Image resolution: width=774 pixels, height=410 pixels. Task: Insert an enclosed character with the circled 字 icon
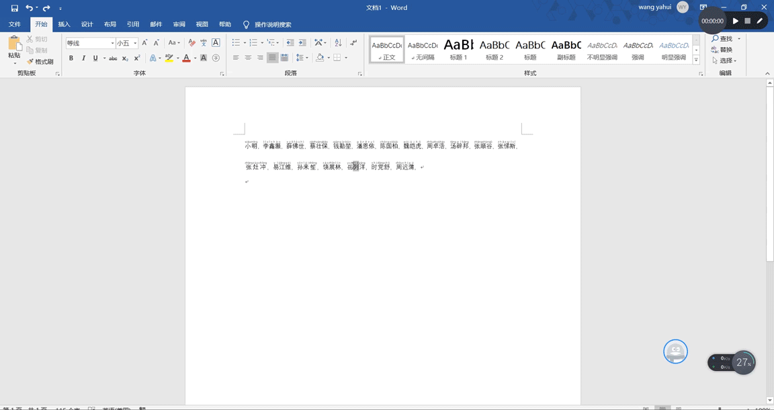coord(216,58)
